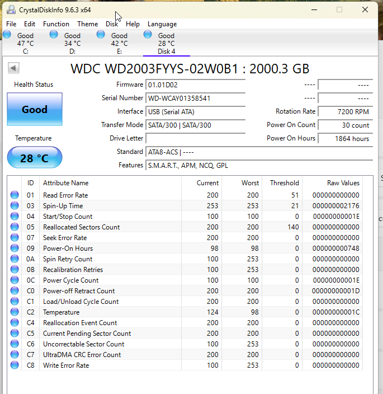Open the Theme menu
383x394 pixels.
click(x=88, y=24)
